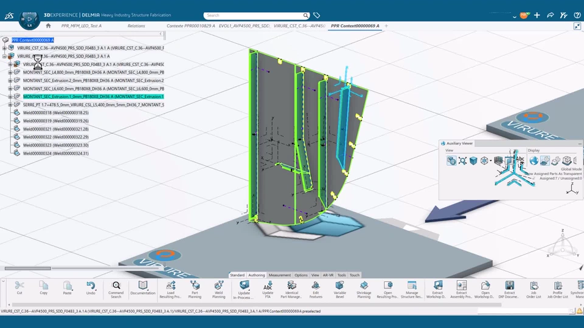Open user menu dropdown chevron in top bar
Image resolution: width=584 pixels, height=328 pixels.
coord(515,16)
